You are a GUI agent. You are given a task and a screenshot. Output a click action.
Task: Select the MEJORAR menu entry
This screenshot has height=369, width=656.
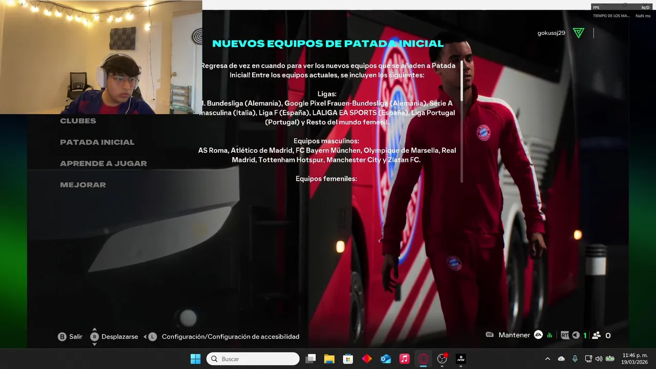(x=83, y=185)
